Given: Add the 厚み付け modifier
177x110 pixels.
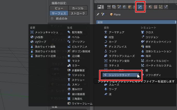Looking at the screenshot, I should [75, 89].
